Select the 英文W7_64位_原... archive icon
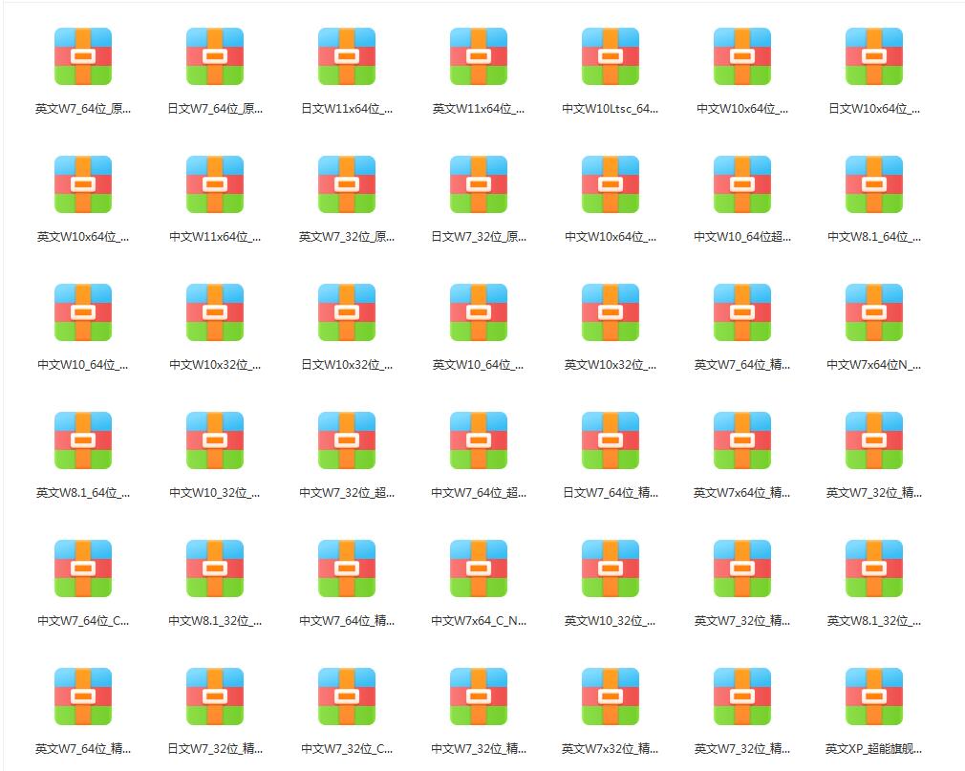The height and width of the screenshot is (771, 965). 83,56
